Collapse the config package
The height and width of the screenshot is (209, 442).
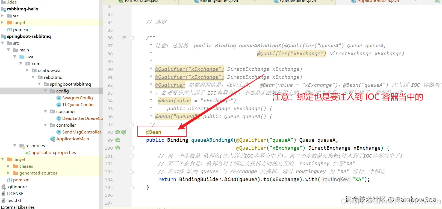coord(45,91)
